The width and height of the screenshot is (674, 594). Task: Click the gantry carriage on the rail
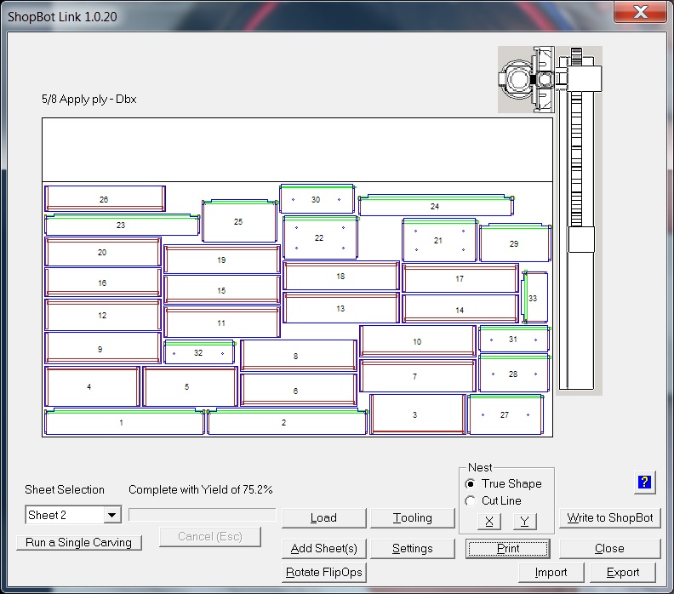click(x=580, y=239)
